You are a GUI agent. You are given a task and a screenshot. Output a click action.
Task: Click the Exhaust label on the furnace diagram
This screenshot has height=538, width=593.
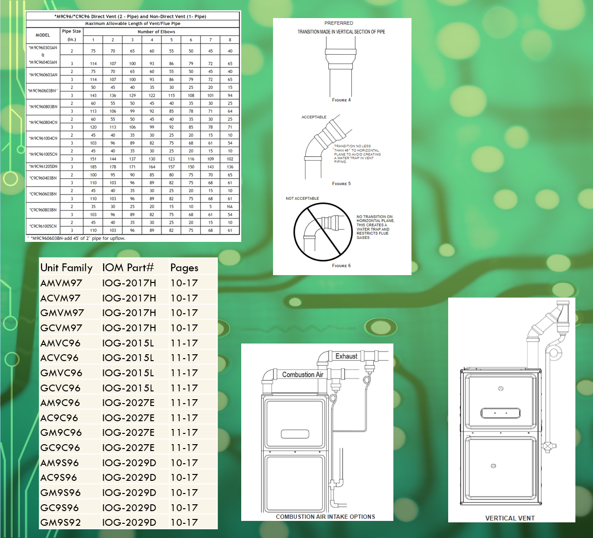coord(346,356)
